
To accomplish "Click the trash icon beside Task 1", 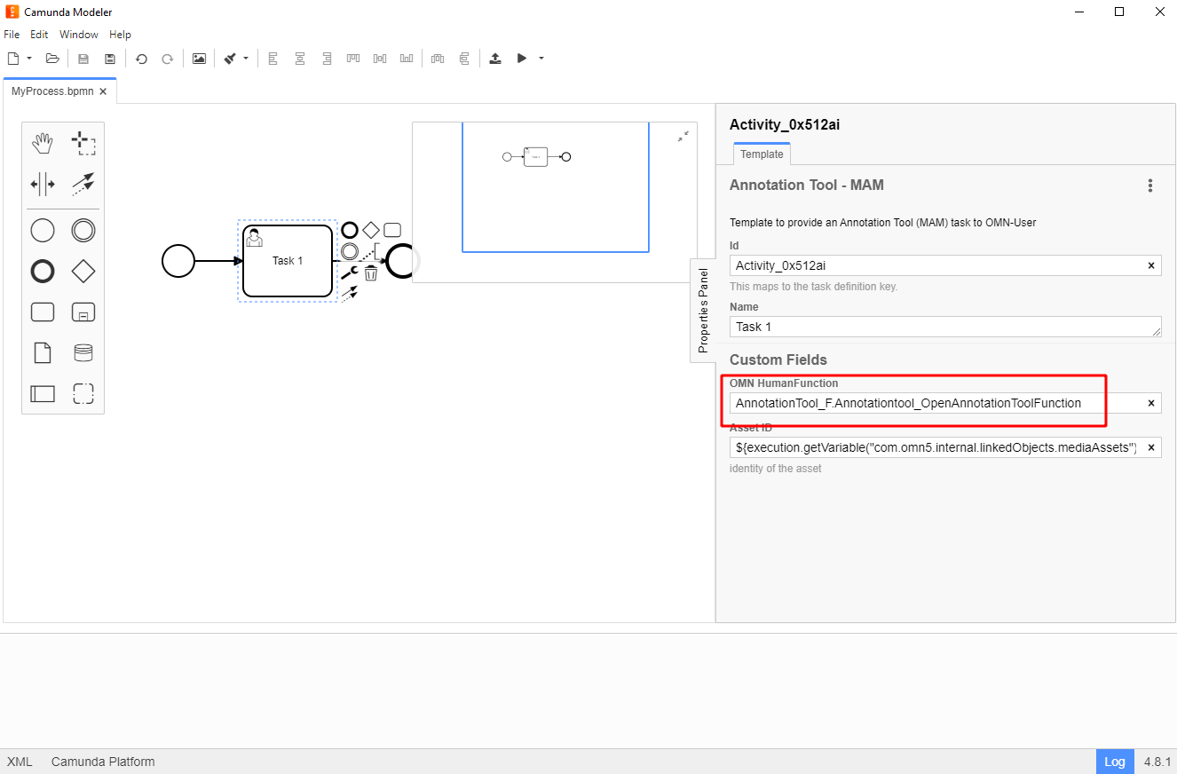I will [371, 273].
